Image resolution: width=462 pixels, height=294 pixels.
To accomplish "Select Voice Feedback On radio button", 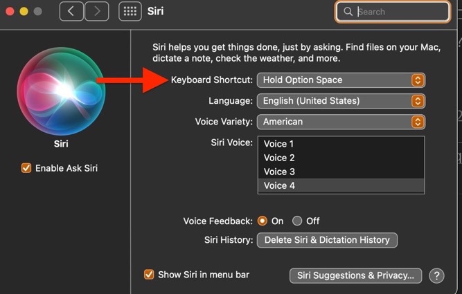I will coord(263,221).
